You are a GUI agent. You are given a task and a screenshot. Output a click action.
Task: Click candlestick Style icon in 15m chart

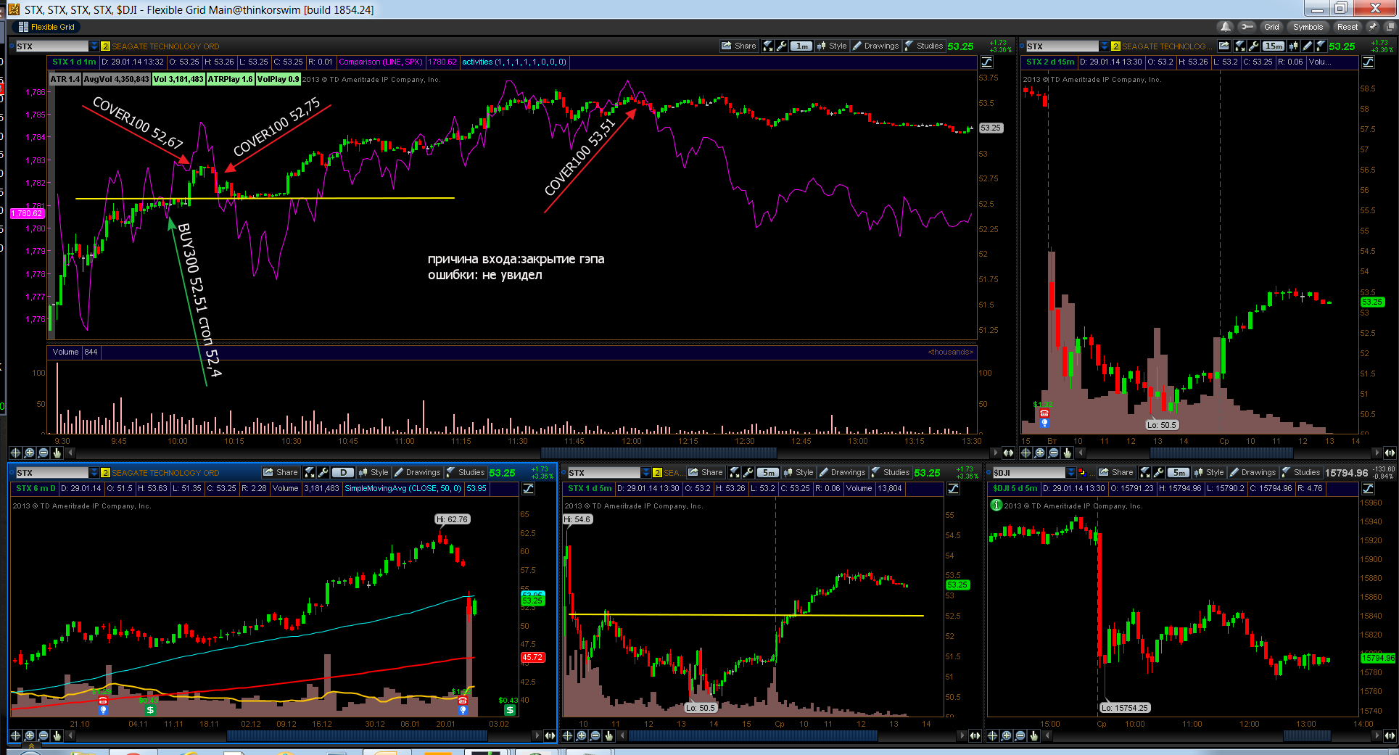[1293, 46]
